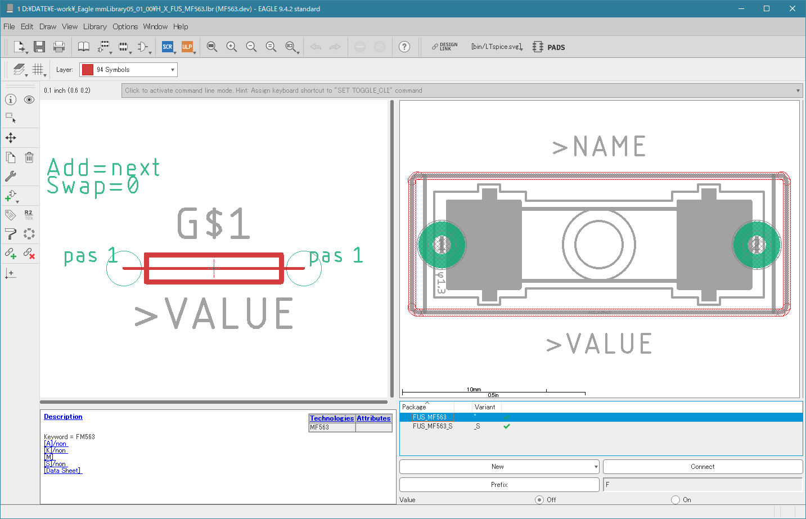
Task: Zoom out with the minus magnifier
Action: [251, 47]
